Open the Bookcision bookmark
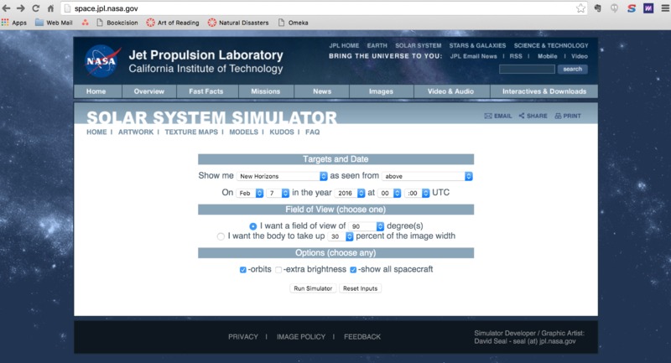This screenshot has height=363, width=671. 117,23
